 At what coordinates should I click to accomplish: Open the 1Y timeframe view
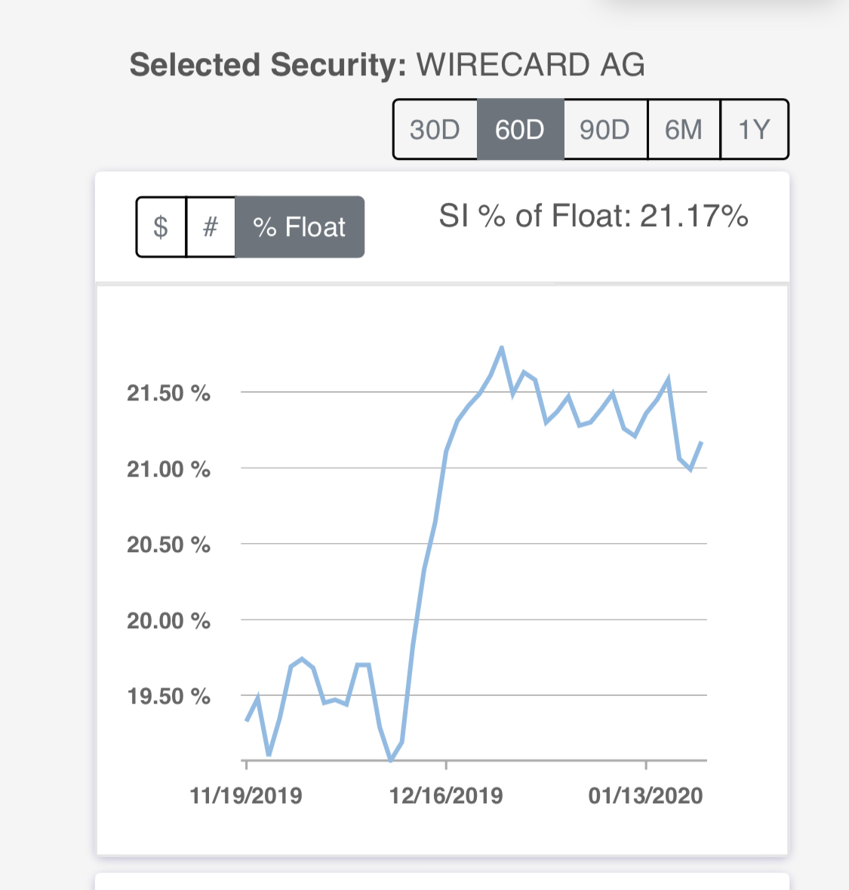[x=754, y=129]
